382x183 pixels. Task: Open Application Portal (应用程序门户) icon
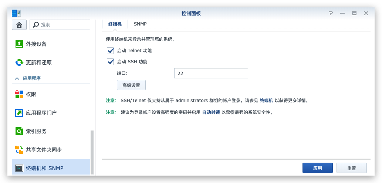[x=19, y=113]
